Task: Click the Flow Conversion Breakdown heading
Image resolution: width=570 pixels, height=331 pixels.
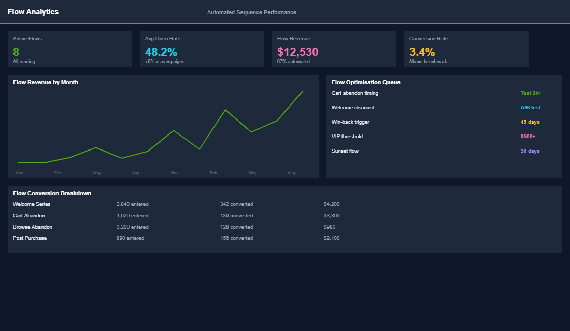Action: pos(52,193)
